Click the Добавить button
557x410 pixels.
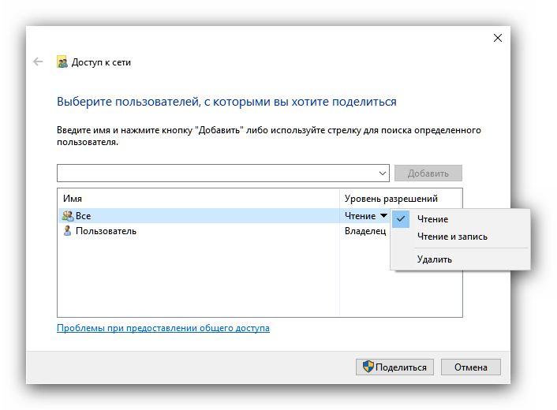(x=428, y=173)
